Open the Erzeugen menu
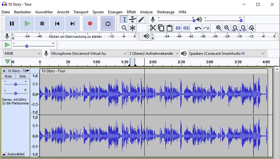280x159 pixels. click(115, 12)
